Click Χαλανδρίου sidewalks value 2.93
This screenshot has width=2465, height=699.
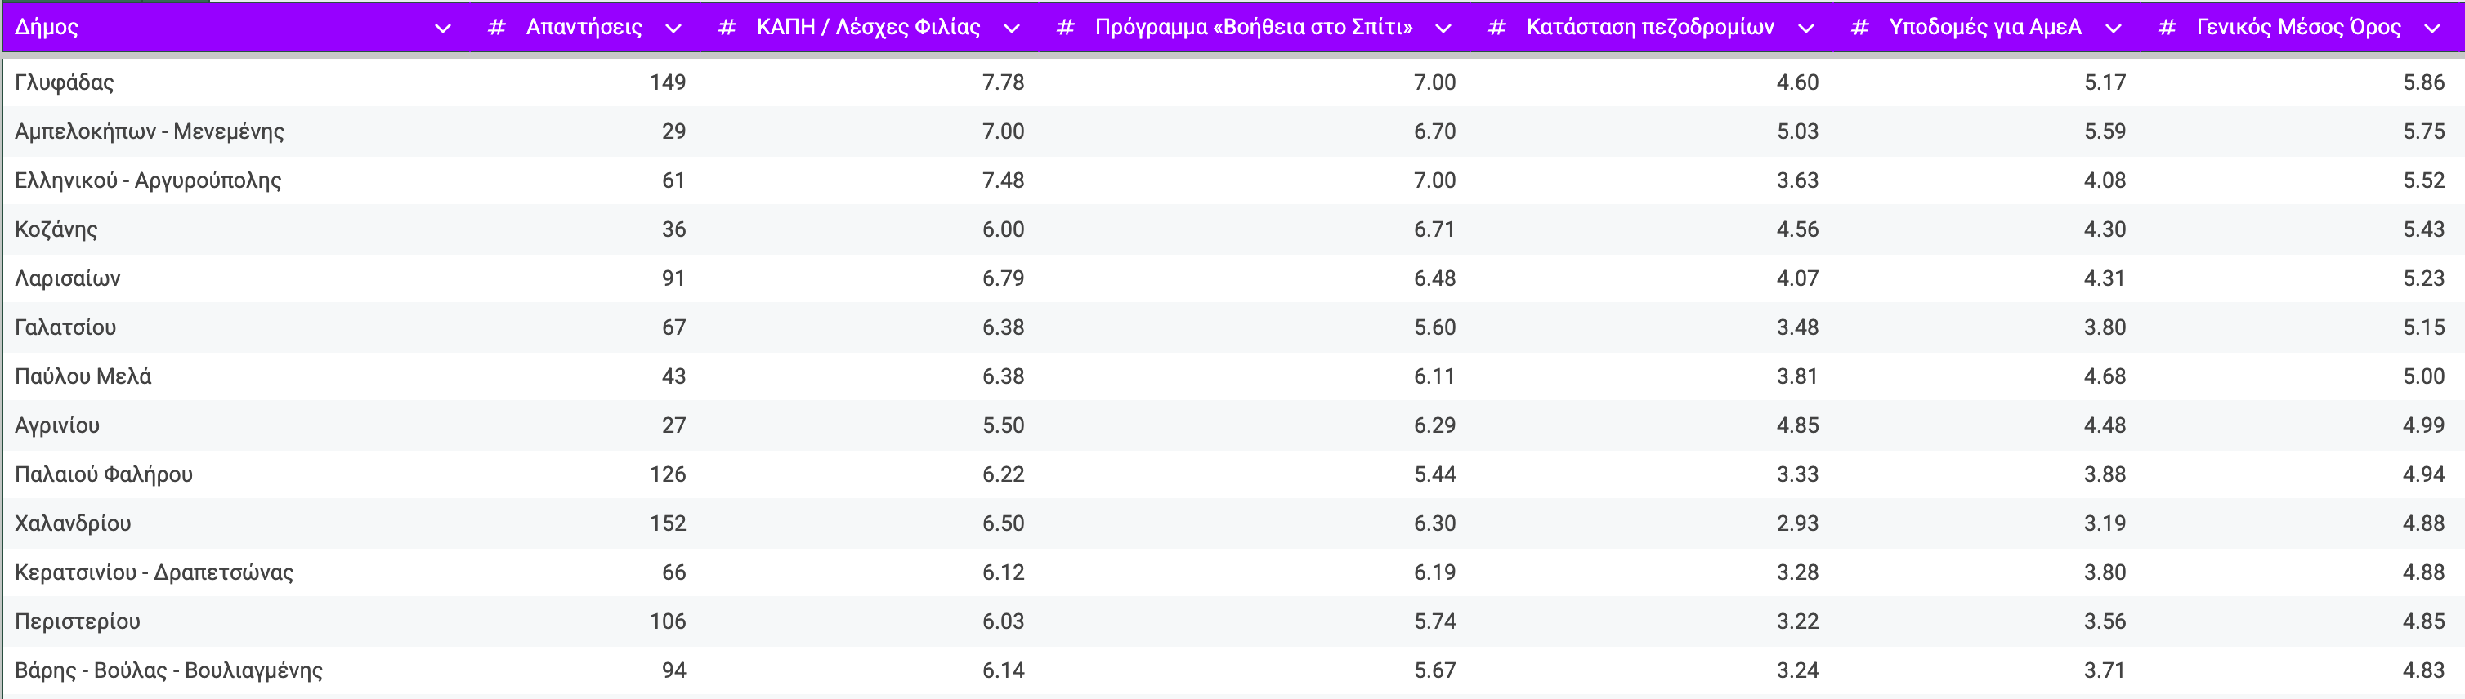pyautogui.click(x=1797, y=523)
